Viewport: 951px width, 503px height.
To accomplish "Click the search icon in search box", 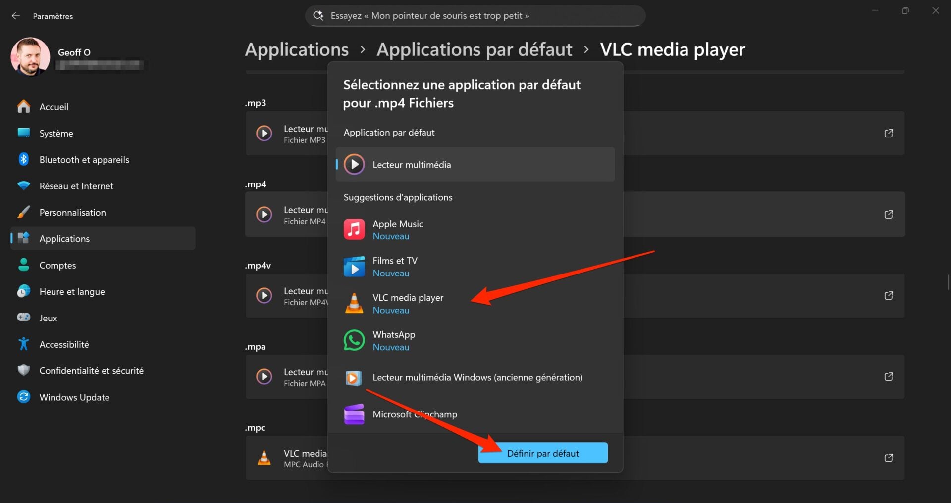I will coord(318,15).
